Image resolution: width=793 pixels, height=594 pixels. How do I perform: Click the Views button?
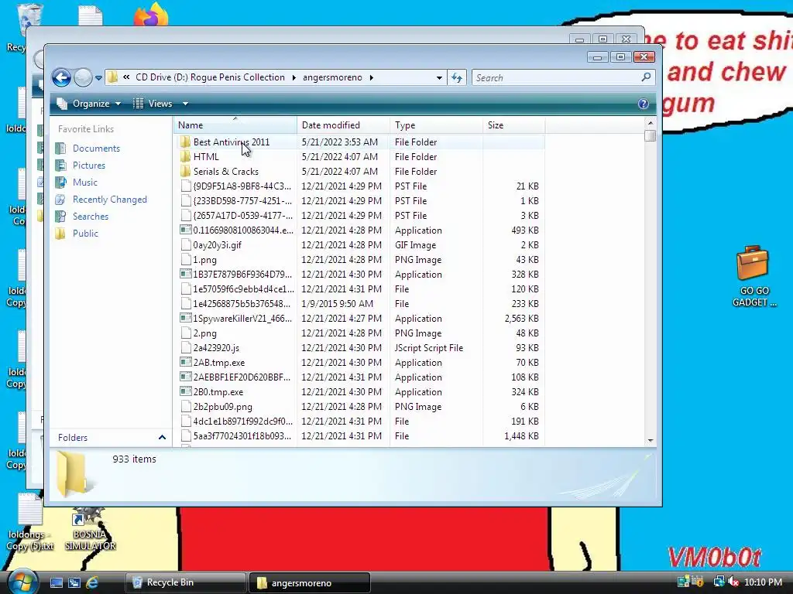pos(153,104)
